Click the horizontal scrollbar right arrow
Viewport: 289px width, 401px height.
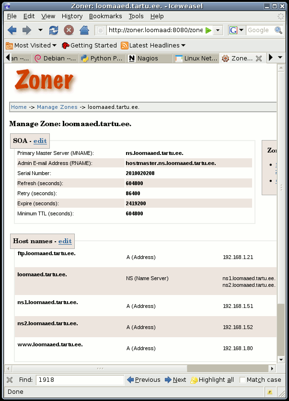[x=272, y=368]
